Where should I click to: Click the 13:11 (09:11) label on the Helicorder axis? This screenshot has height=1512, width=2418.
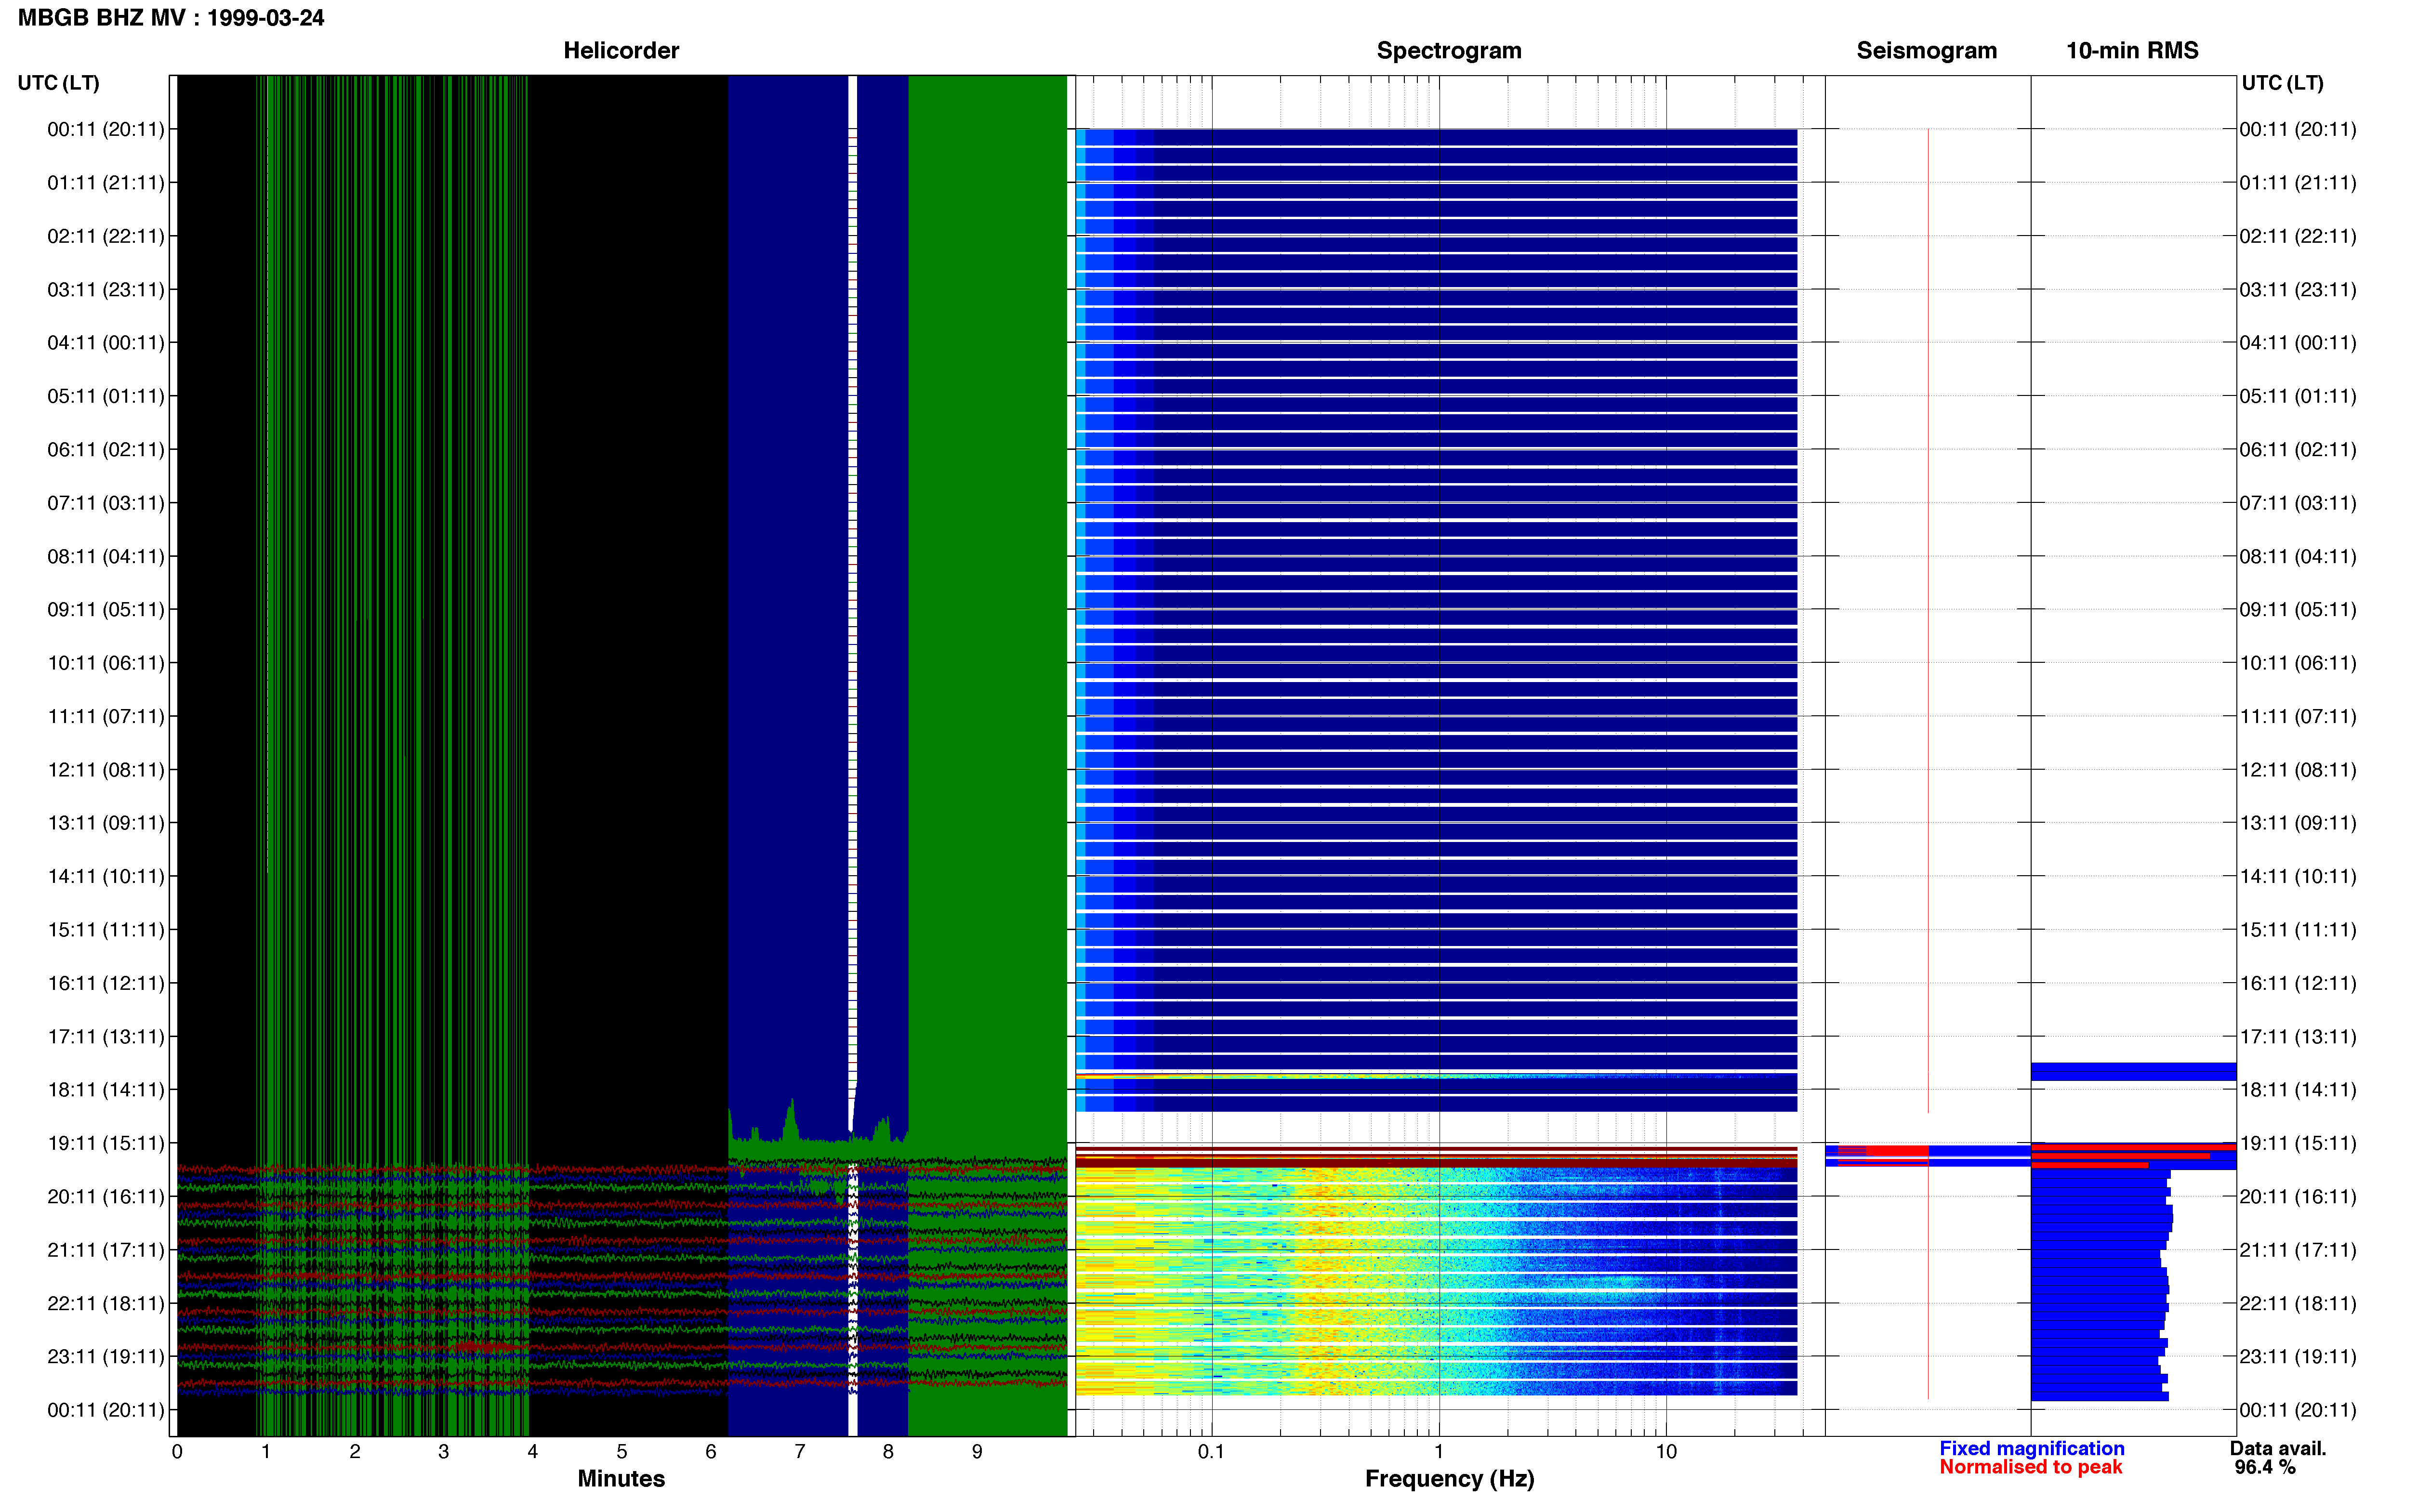pos(106,823)
